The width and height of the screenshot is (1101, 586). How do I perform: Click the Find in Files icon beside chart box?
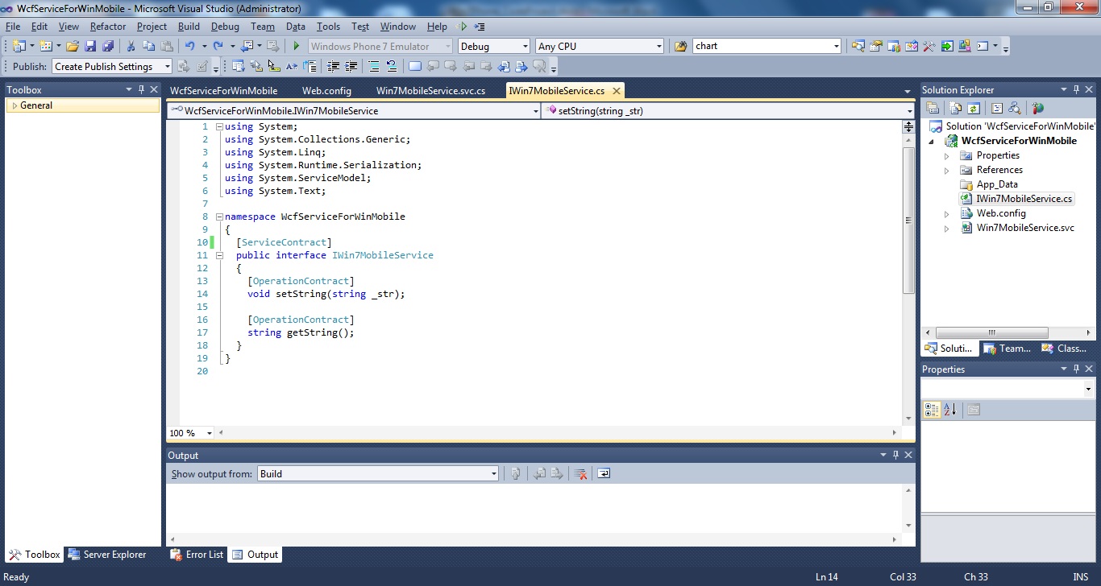(x=681, y=46)
